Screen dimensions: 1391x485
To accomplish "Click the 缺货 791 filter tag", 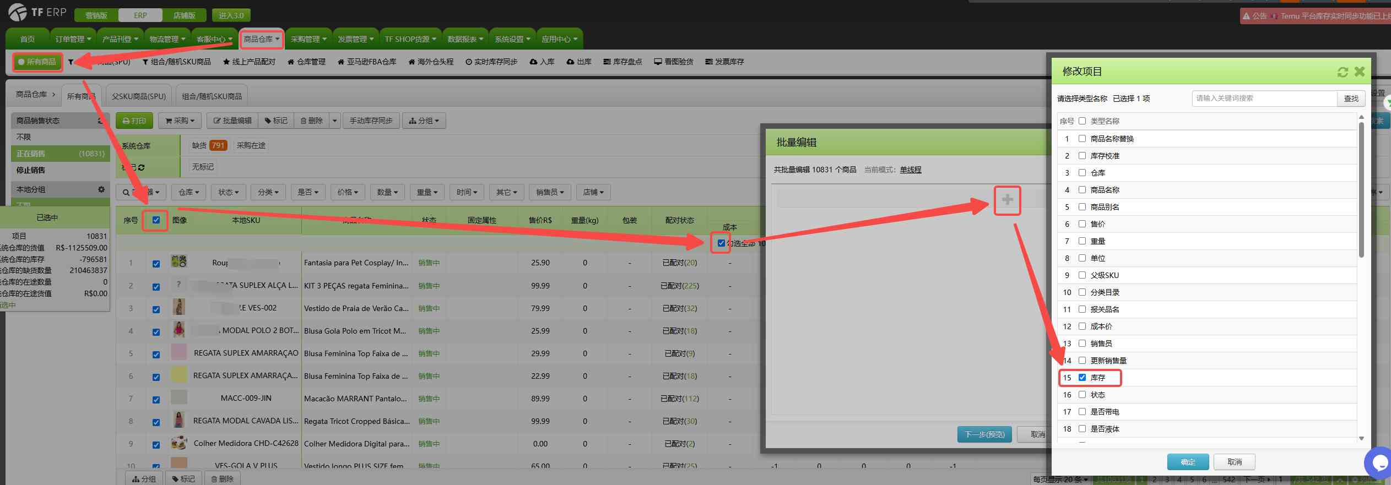I will pyautogui.click(x=209, y=145).
